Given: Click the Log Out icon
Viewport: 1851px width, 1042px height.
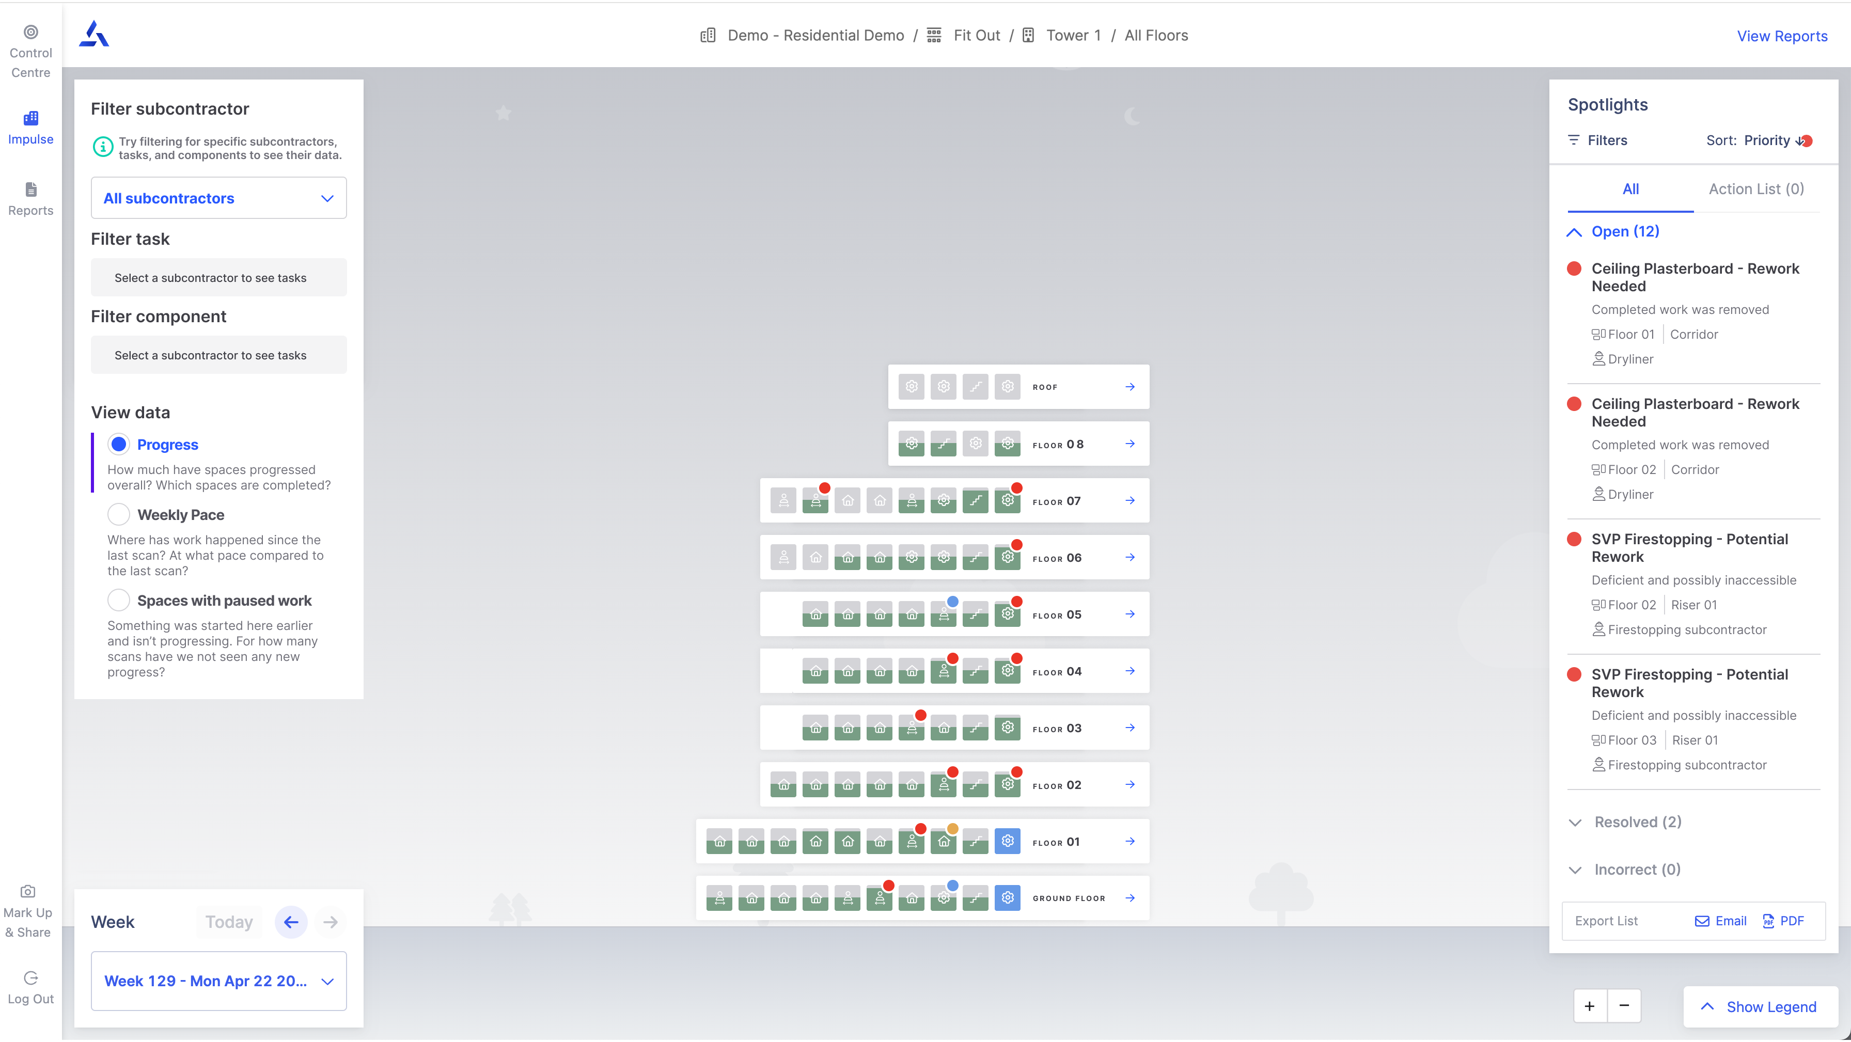Looking at the screenshot, I should 30,978.
